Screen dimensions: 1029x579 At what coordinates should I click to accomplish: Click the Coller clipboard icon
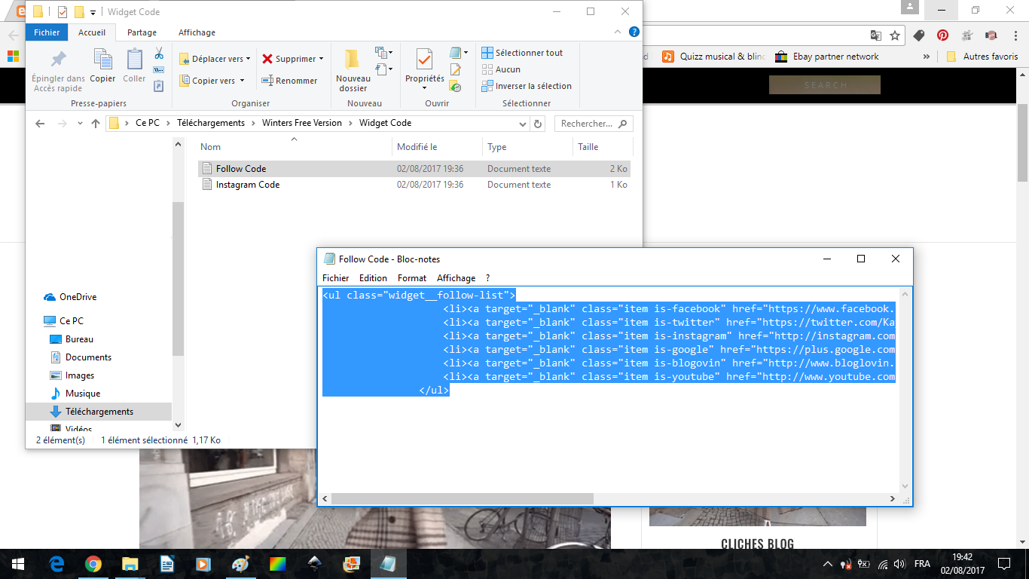(134, 60)
